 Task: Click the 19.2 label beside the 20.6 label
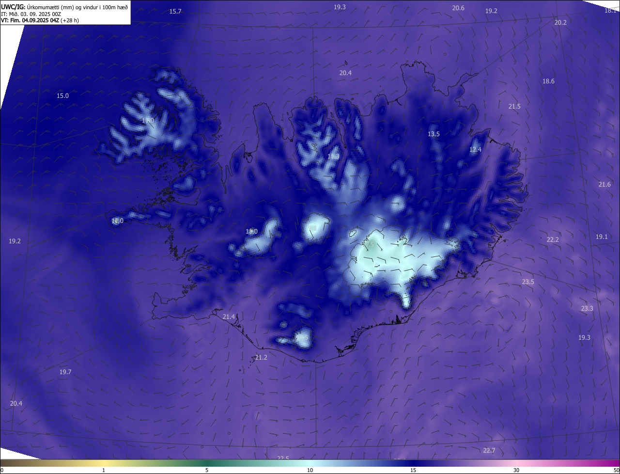(491, 11)
